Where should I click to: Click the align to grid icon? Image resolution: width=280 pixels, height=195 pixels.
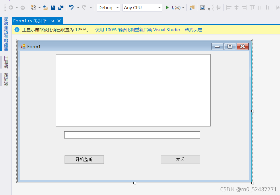(x=218, y=8)
